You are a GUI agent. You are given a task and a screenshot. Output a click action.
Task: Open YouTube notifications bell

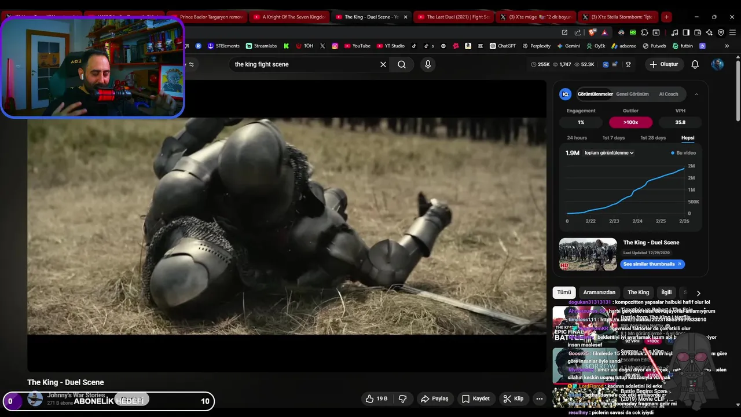point(695,64)
